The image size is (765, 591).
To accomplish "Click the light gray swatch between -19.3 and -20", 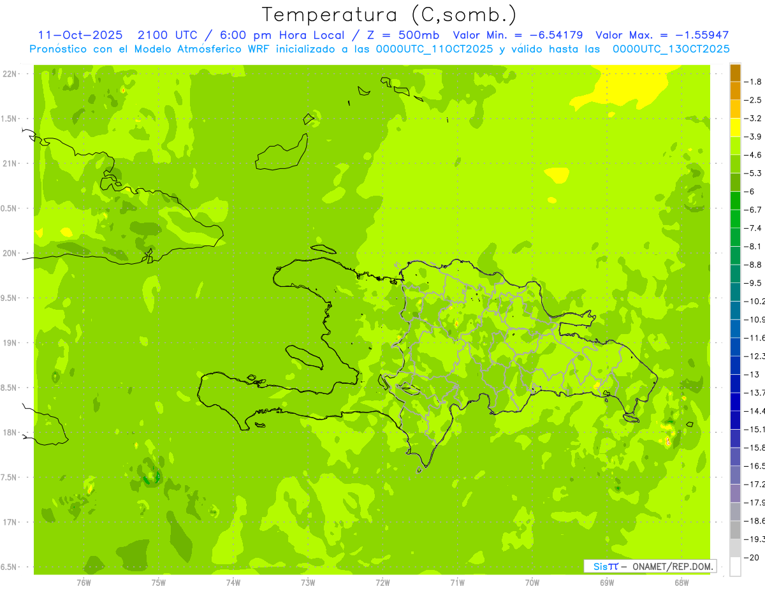I will 735,548.
